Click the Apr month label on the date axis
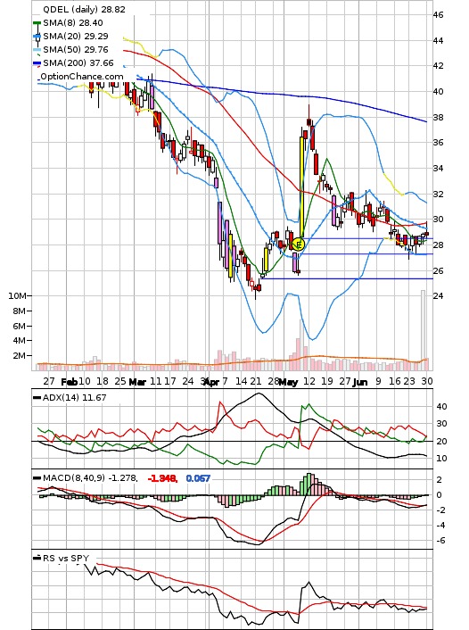The height and width of the screenshot is (630, 469). [211, 382]
